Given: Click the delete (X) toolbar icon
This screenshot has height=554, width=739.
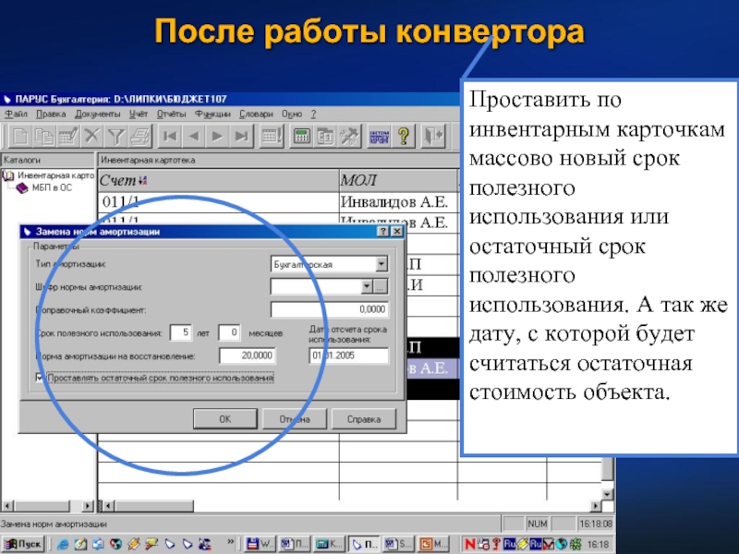Looking at the screenshot, I should [91, 137].
